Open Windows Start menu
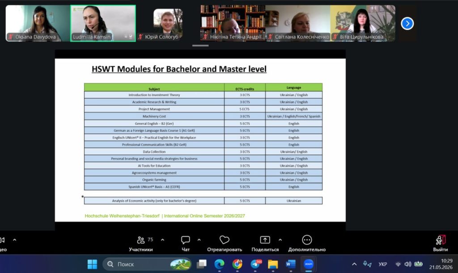 coord(92,264)
